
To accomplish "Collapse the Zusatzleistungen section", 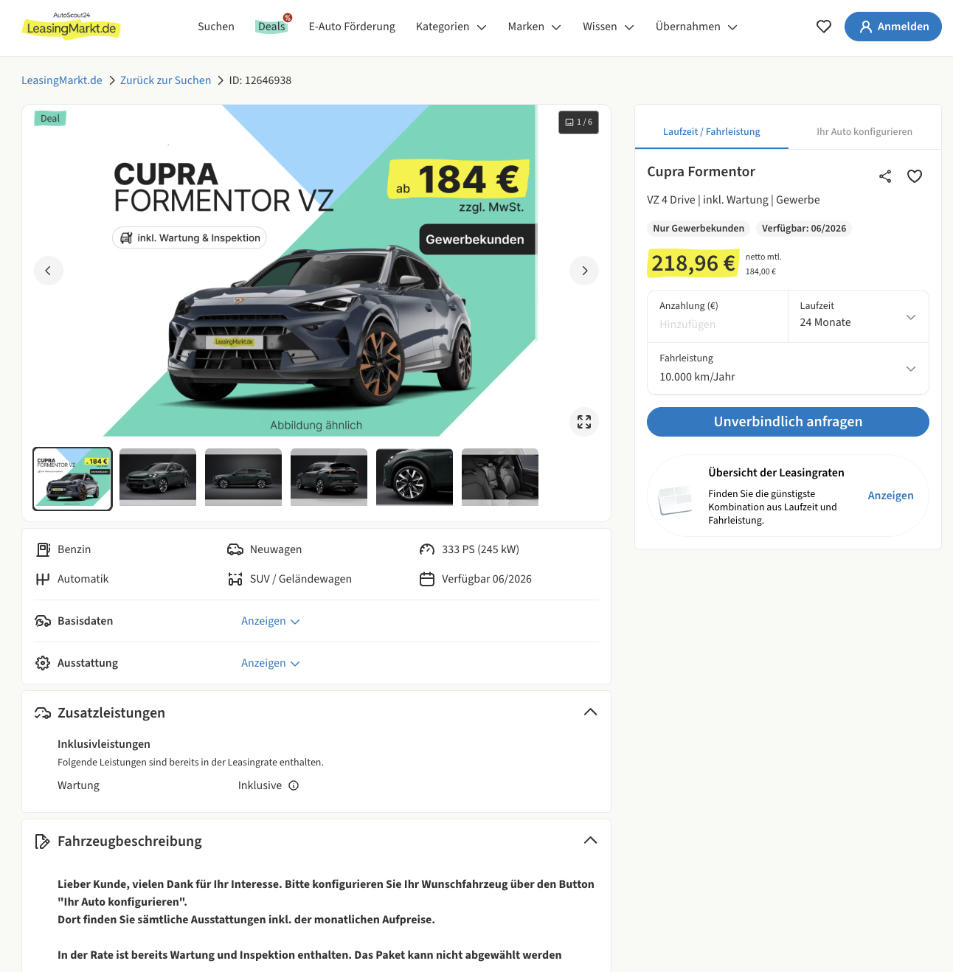I will (591, 712).
